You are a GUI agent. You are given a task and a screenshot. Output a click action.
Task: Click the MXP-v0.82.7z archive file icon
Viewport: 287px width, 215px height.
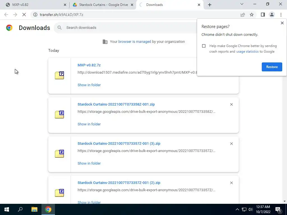59,75
